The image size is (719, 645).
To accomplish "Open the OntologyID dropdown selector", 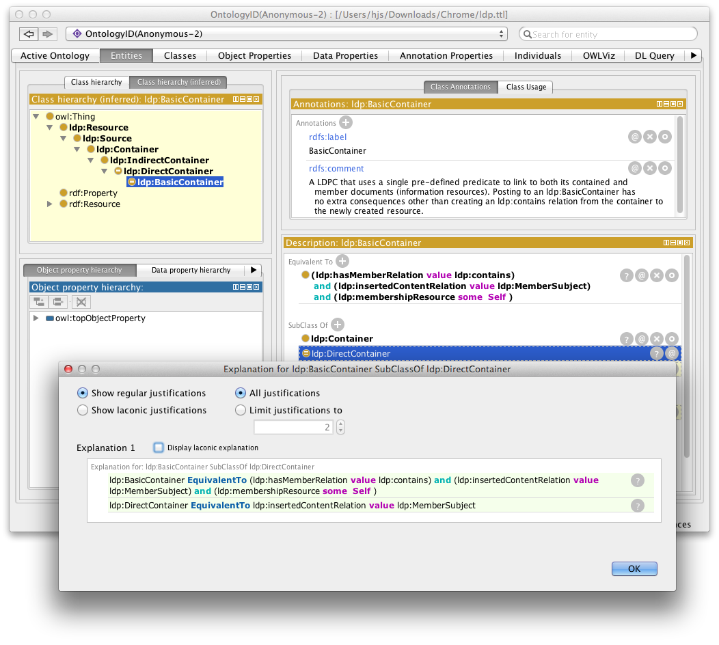I will coord(287,34).
